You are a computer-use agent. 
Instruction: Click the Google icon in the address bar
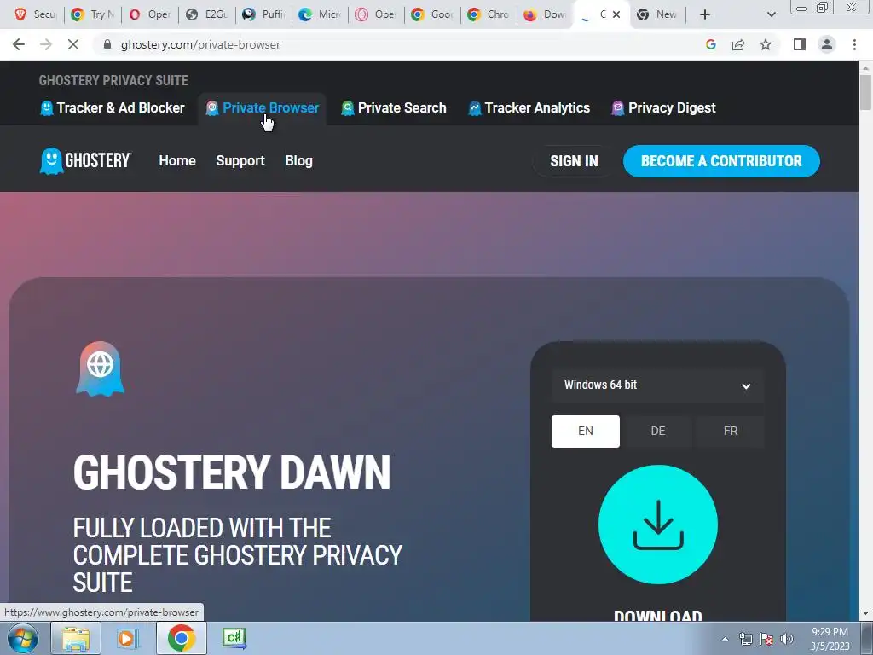point(710,44)
